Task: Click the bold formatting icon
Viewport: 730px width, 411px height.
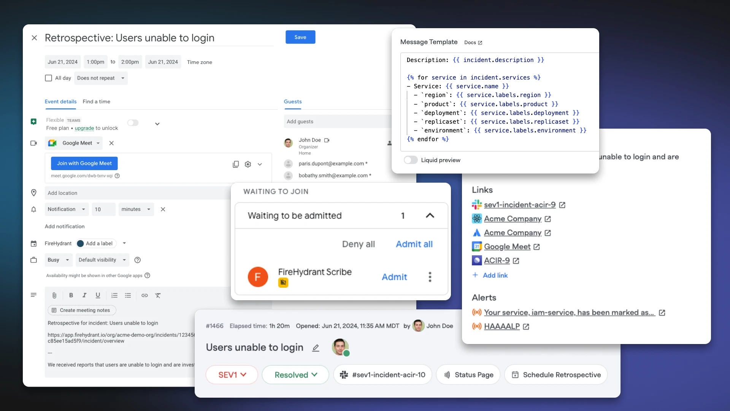Action: [71, 295]
